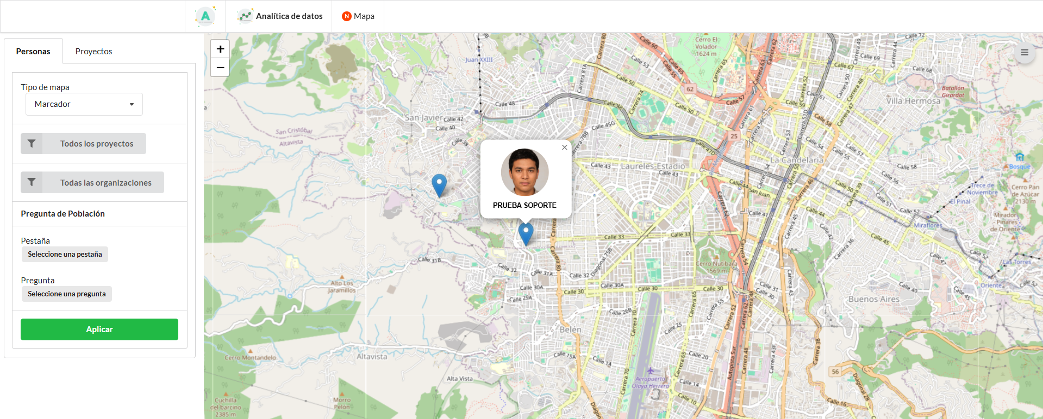
Task: Click the Analítica de datos chart icon
Action: 245,16
